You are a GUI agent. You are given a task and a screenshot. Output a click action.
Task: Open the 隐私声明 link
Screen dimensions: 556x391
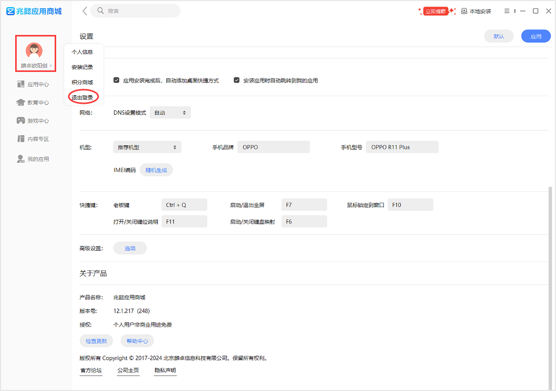[x=165, y=370]
